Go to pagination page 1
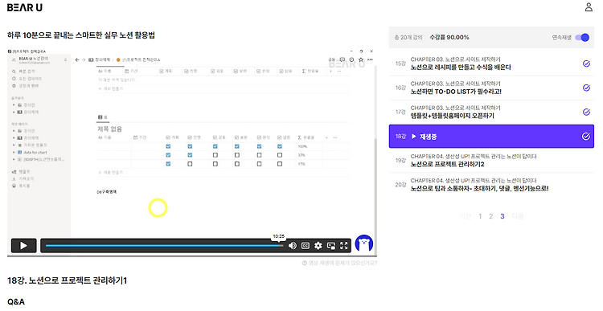The width and height of the screenshot is (603, 311). (480, 216)
